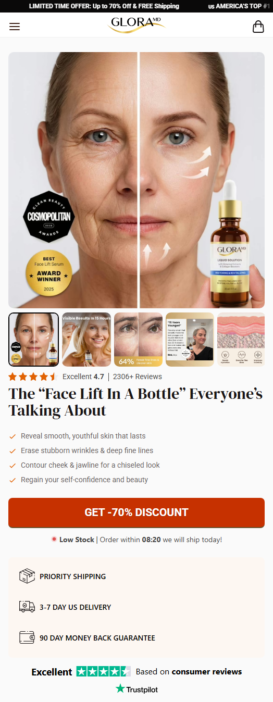The image size is (273, 702).
Task: Open the 2306+ Reviews link
Action: click(x=138, y=377)
